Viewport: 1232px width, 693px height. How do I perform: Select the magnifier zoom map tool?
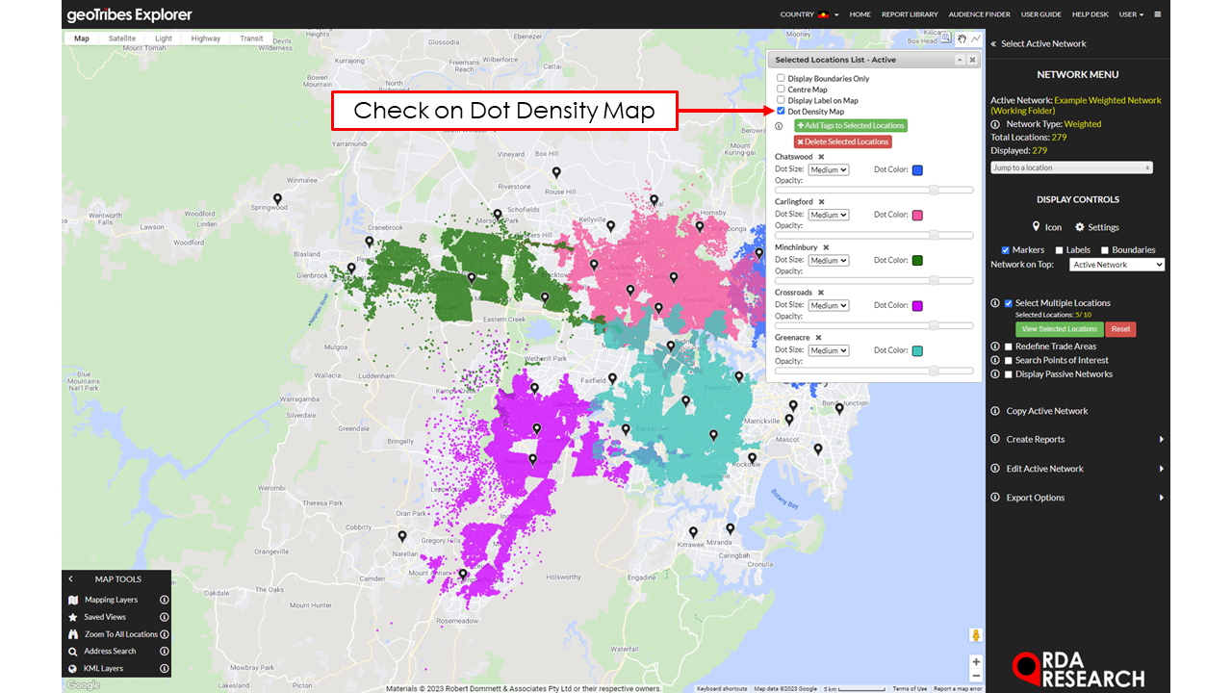(x=947, y=38)
